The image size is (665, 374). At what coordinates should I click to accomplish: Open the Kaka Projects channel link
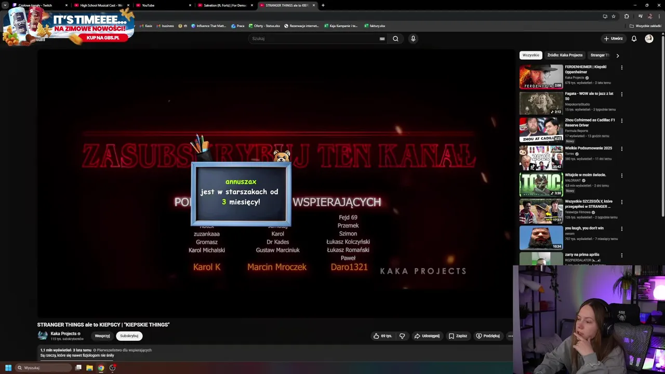pos(63,333)
